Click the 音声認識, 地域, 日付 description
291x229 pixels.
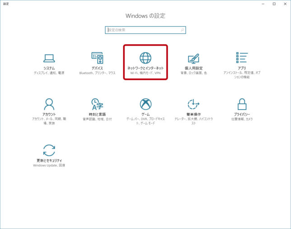pyautogui.click(x=97, y=119)
